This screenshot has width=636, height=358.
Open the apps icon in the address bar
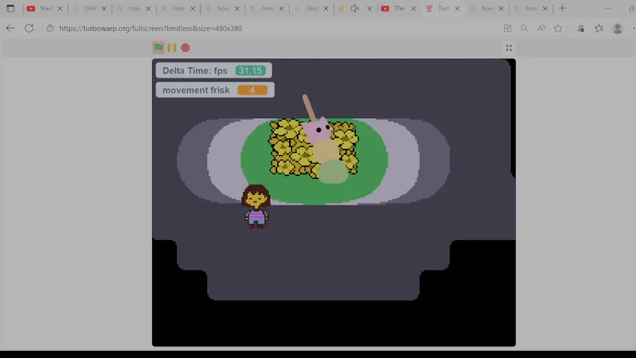pyautogui.click(x=507, y=28)
